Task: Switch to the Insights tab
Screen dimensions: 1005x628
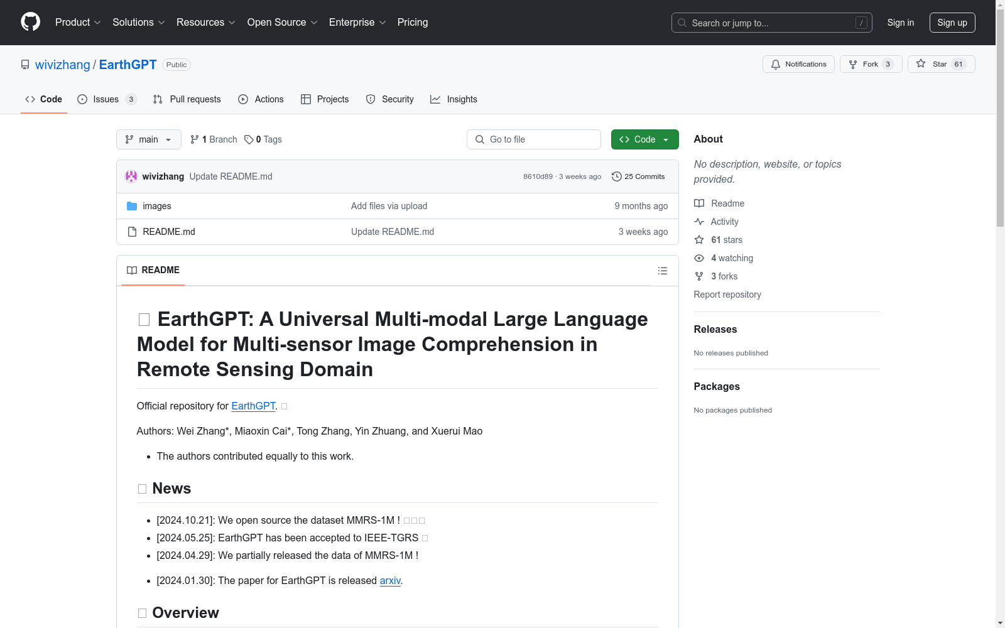Action: point(454,99)
